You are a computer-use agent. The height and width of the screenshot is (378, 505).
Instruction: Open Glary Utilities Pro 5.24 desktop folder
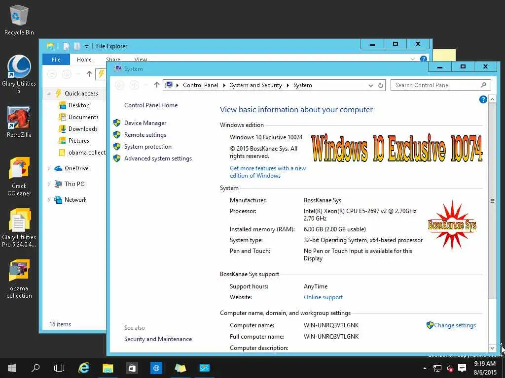tap(19, 228)
